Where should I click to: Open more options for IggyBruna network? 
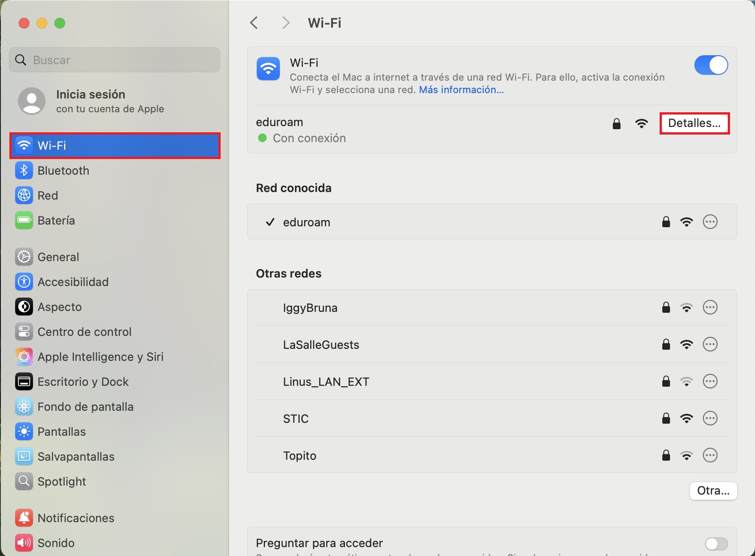710,307
